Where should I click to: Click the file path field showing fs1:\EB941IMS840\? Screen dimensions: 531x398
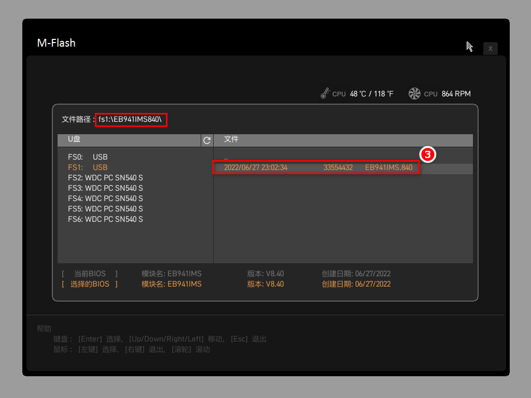pyautogui.click(x=131, y=119)
